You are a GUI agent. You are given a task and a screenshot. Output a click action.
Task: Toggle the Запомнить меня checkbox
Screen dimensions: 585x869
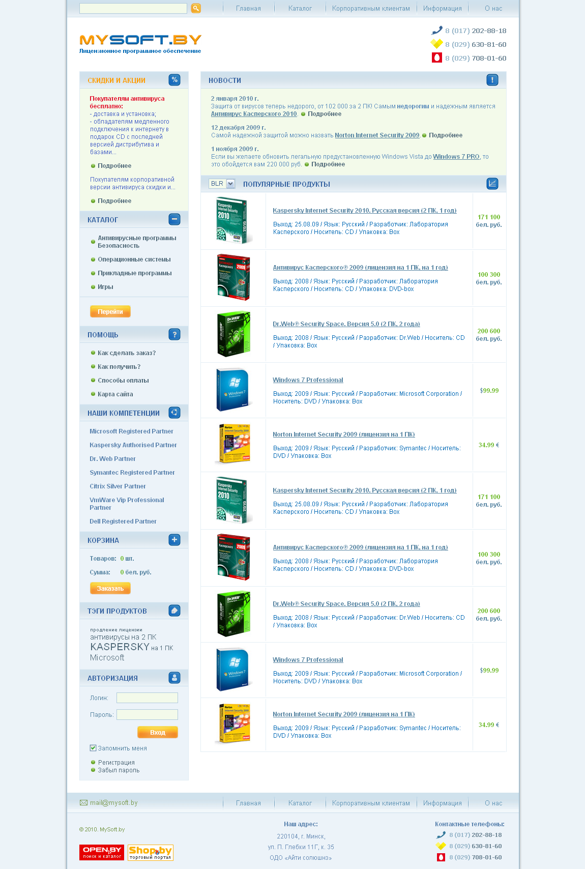click(x=93, y=748)
